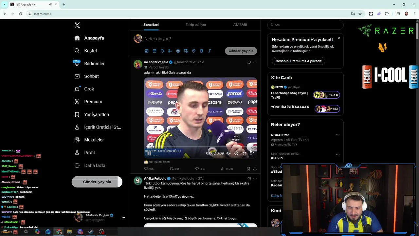Viewport: 419px width, 236px height.
Task: Open no context gala profile avatar
Action: click(138, 64)
